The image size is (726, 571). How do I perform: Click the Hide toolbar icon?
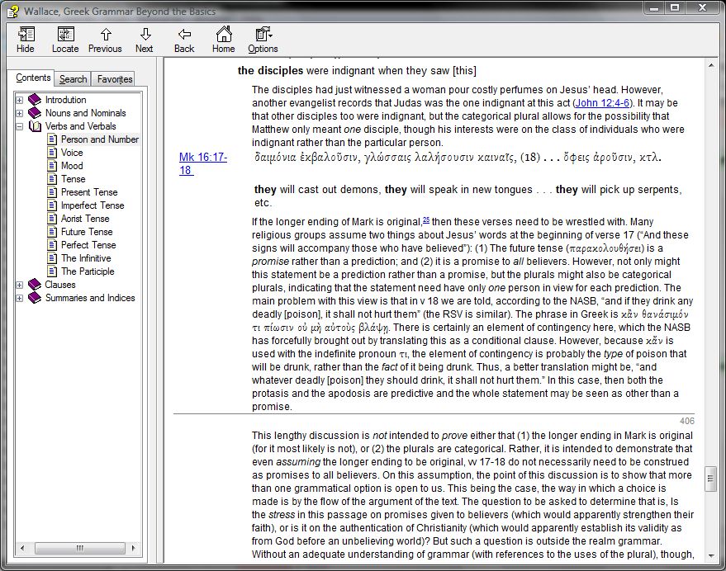(26, 39)
